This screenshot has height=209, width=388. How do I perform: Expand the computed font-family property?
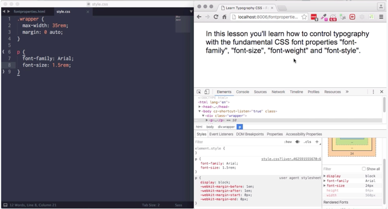click(x=325, y=181)
